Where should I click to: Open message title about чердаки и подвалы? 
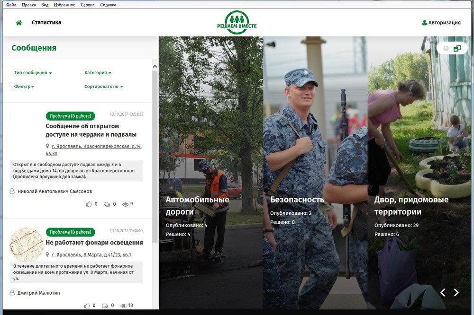pos(91,131)
